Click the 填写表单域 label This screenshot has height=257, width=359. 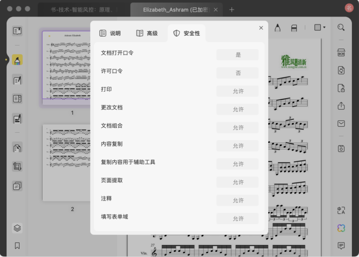pos(114,216)
